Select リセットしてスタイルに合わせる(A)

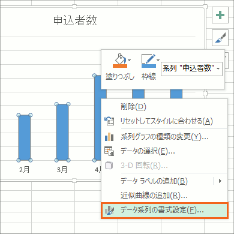(164, 121)
